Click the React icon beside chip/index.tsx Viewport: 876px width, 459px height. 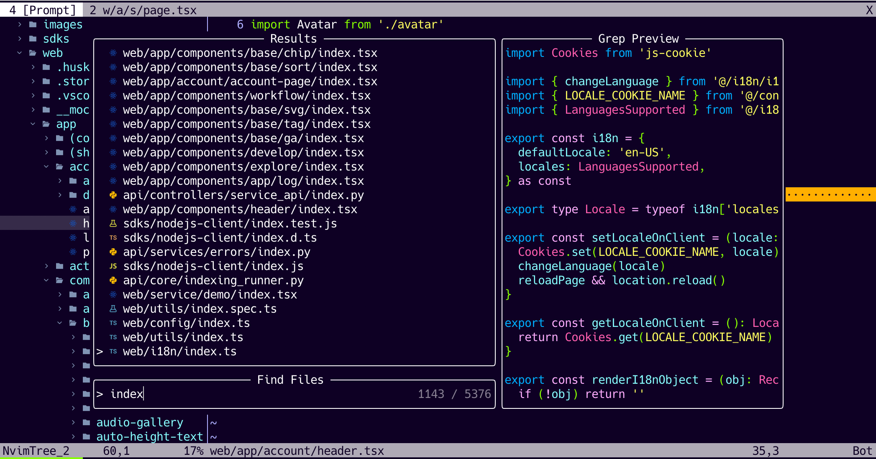[113, 53]
